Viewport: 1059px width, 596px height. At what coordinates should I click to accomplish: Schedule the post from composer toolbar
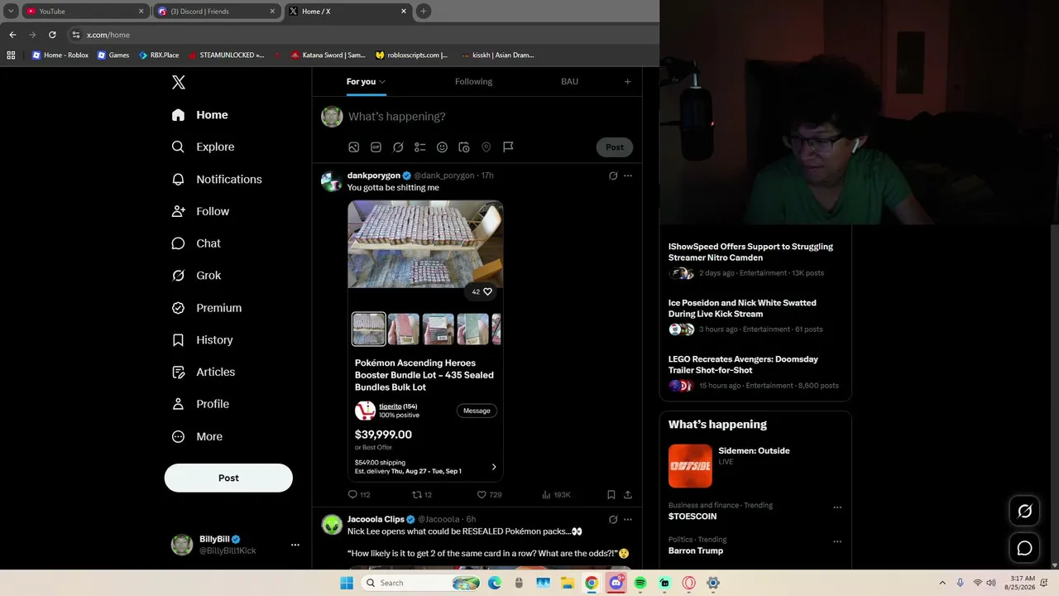(464, 147)
